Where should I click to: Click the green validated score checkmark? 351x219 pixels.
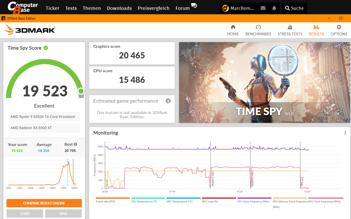[46, 48]
